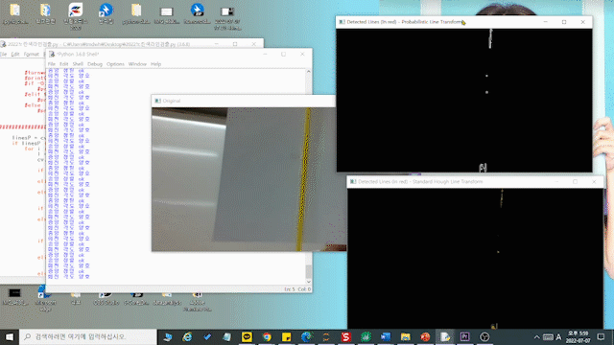This screenshot has height=345, width=614.
Task: Select the second desktop folder icon
Action: coord(45,13)
